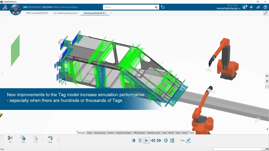
Task: Stop the simulation playback
Action: (x=133, y=141)
